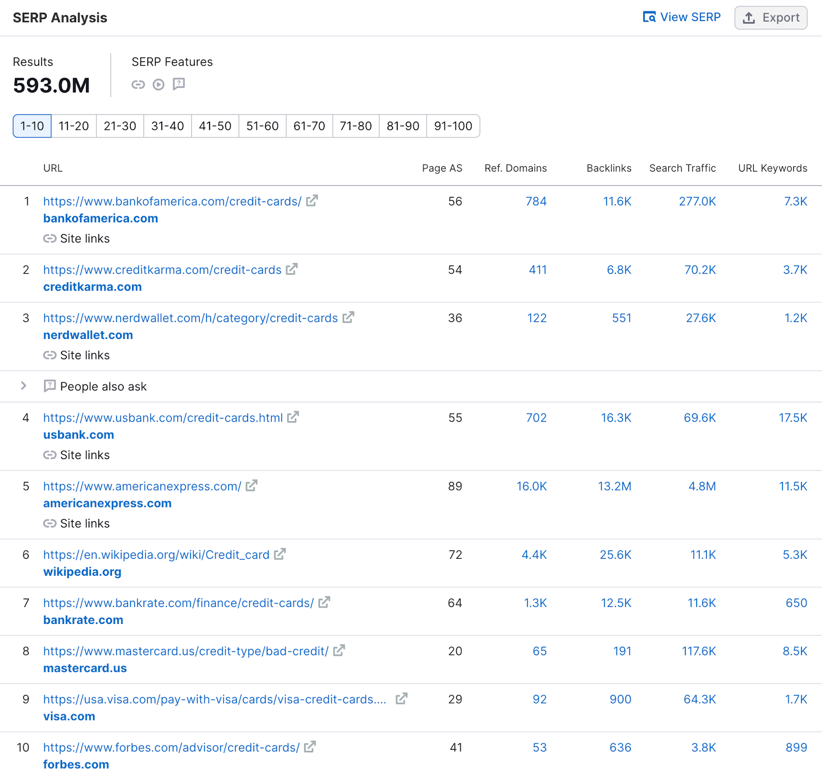Switch to the 91-100 results tab

453,126
